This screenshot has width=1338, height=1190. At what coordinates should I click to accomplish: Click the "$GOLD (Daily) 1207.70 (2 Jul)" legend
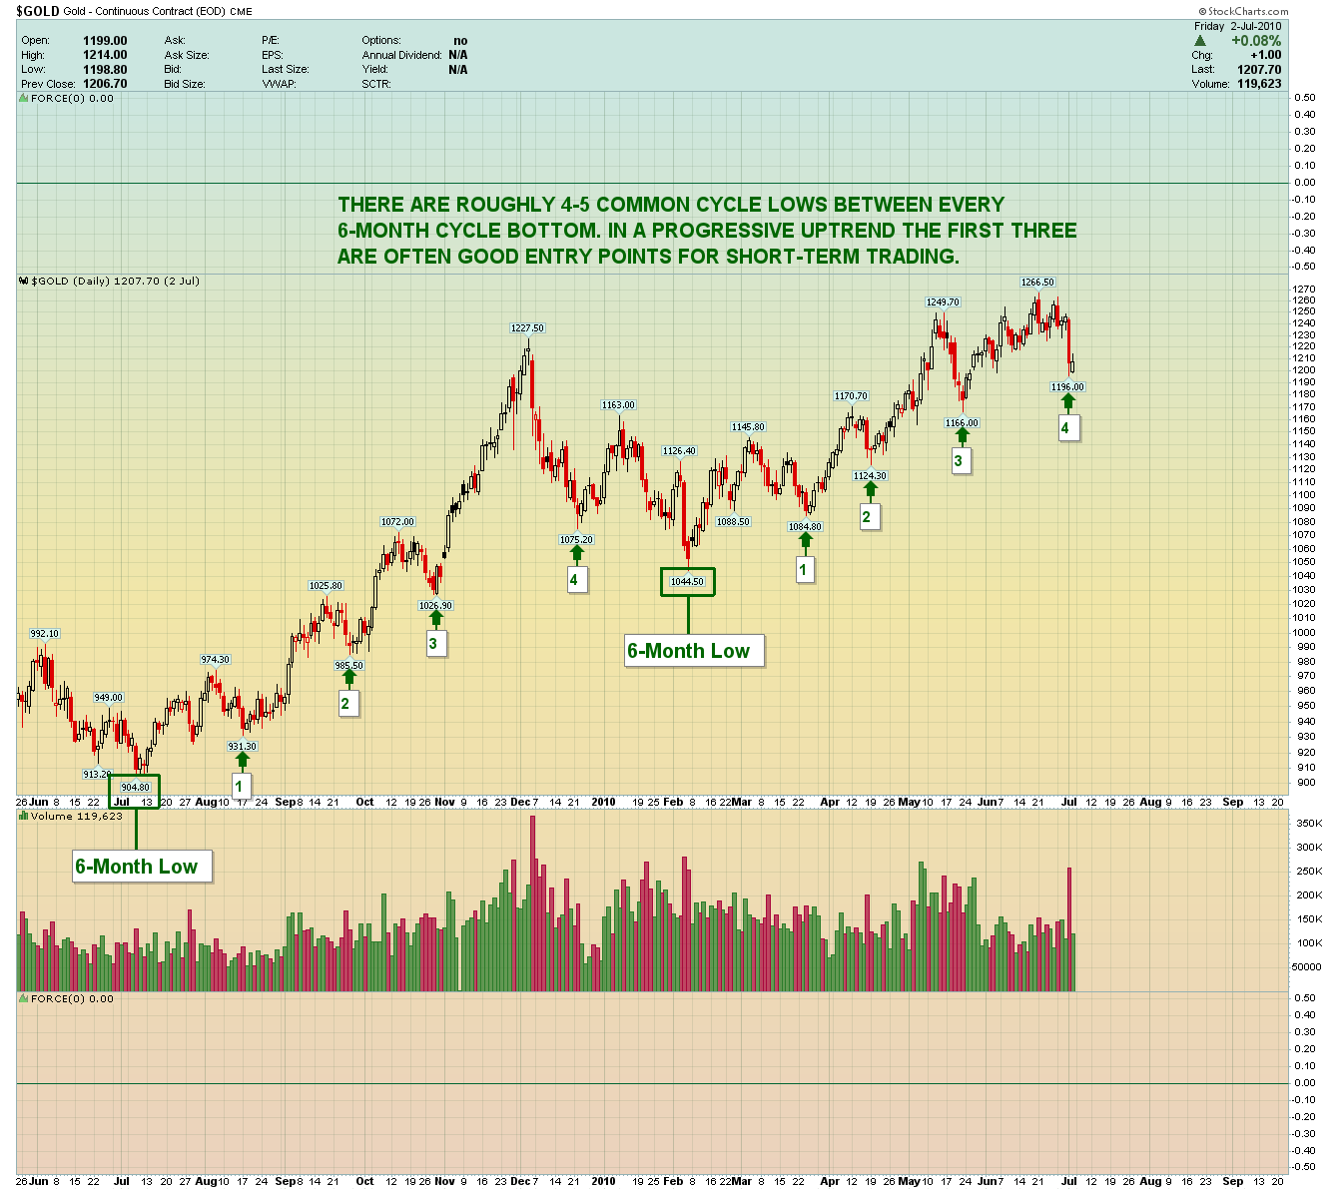pos(116,282)
